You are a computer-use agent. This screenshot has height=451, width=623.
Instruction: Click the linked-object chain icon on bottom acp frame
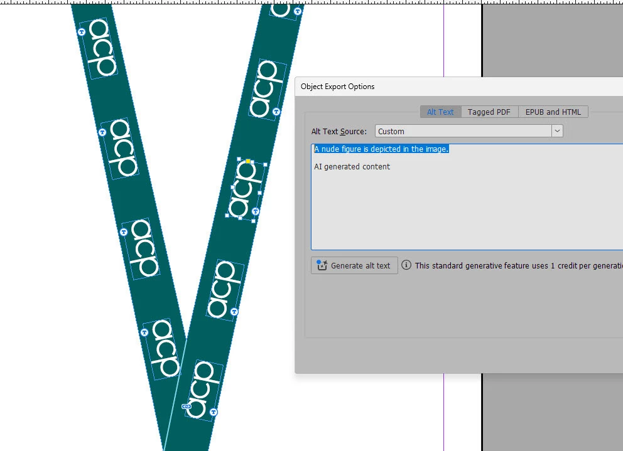pyautogui.click(x=186, y=406)
